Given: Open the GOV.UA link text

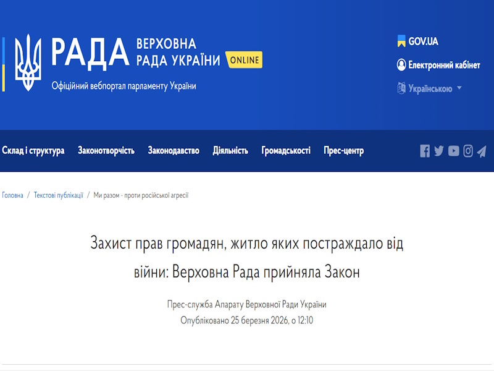Looking at the screenshot, I should pyautogui.click(x=423, y=41).
